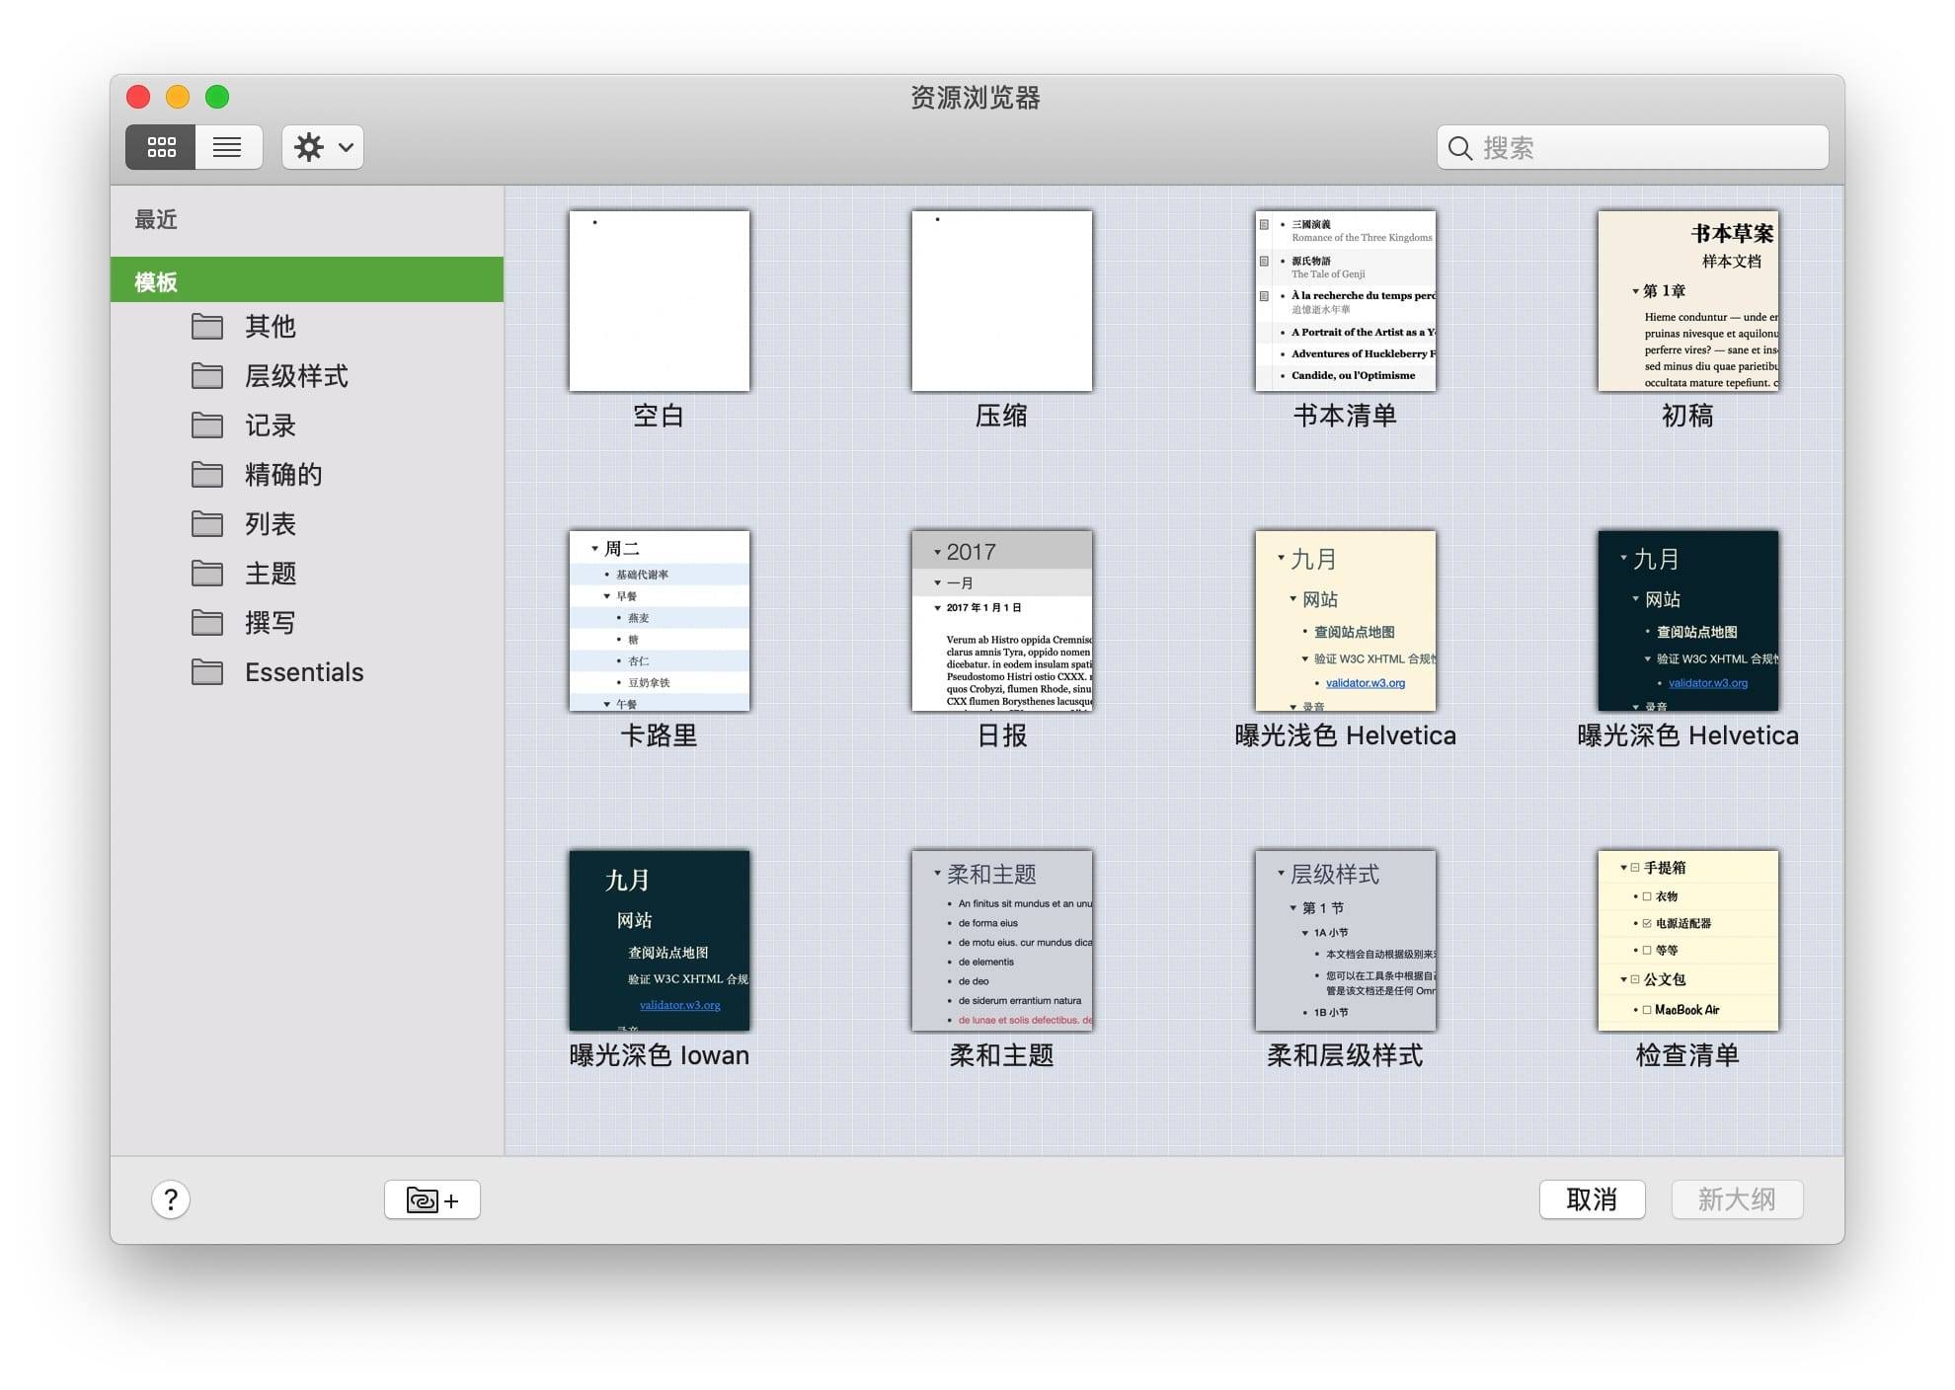Click the 新大纲 button

click(1737, 1199)
